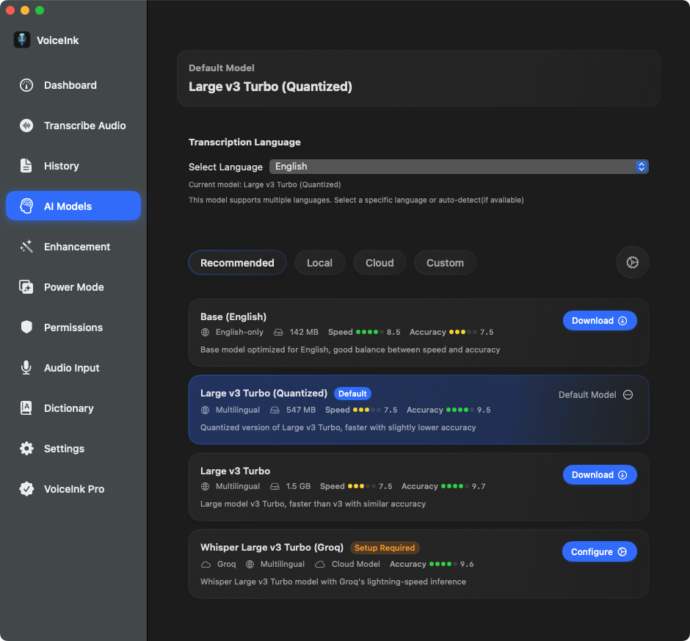This screenshot has height=641, width=690.
Task: Open VoiceInk Pro in the sidebar
Action: (x=73, y=489)
